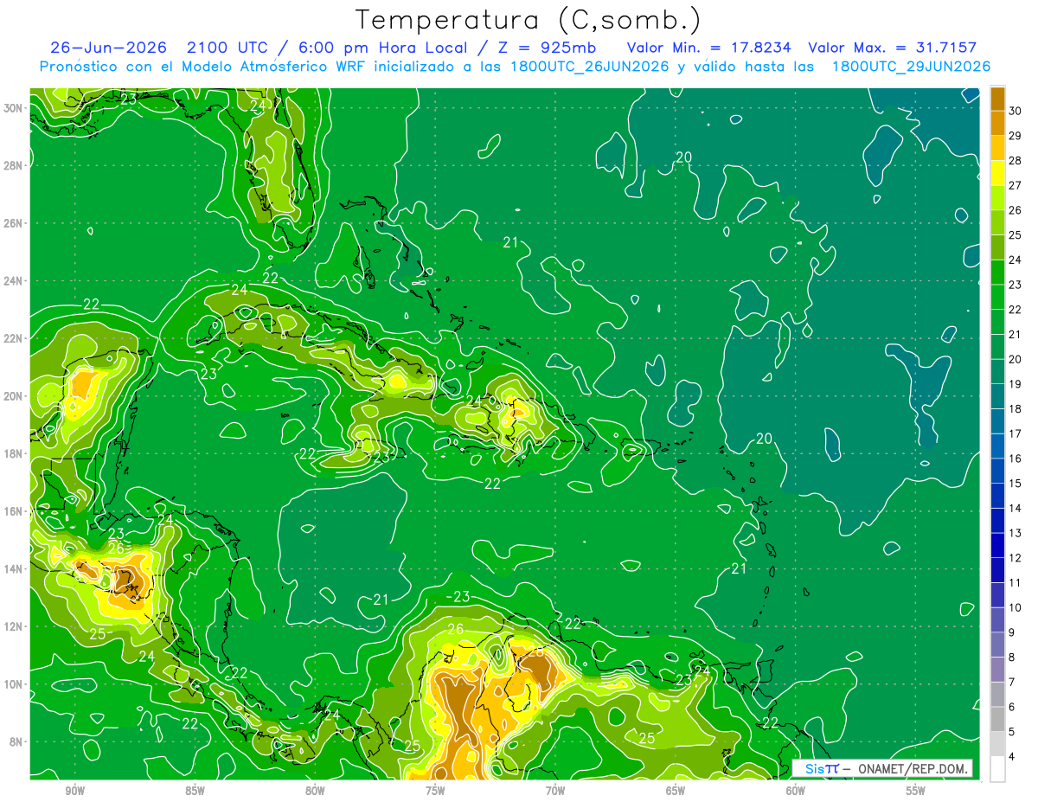Click the 8N latitude axis label
Image resolution: width=1038 pixels, height=802 pixels.
coord(17,741)
